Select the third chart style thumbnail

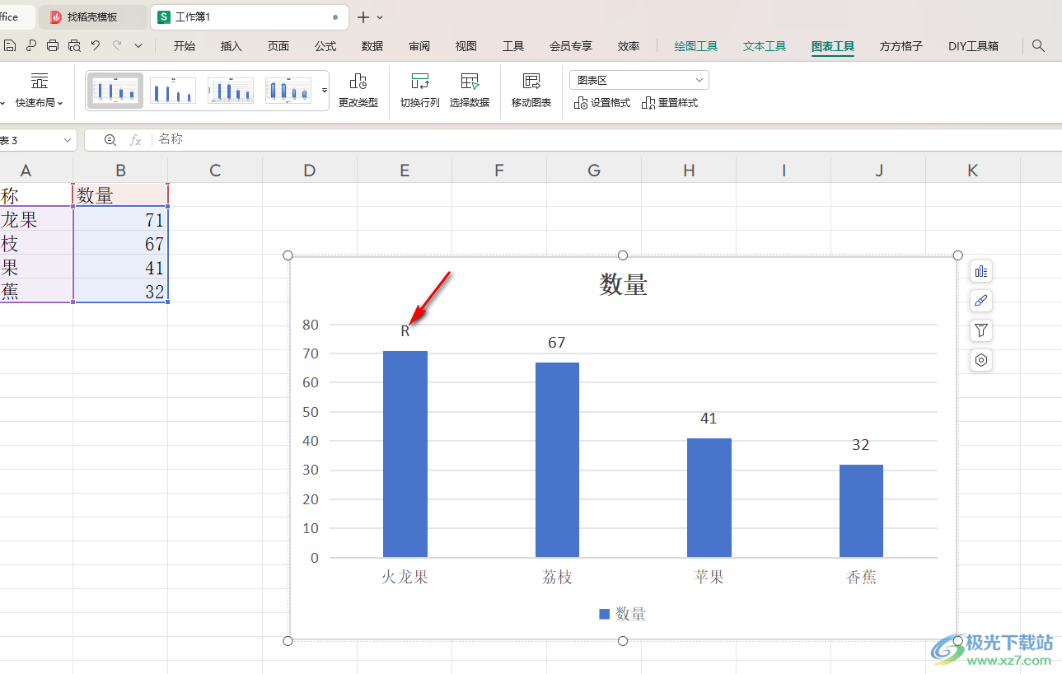(x=231, y=90)
